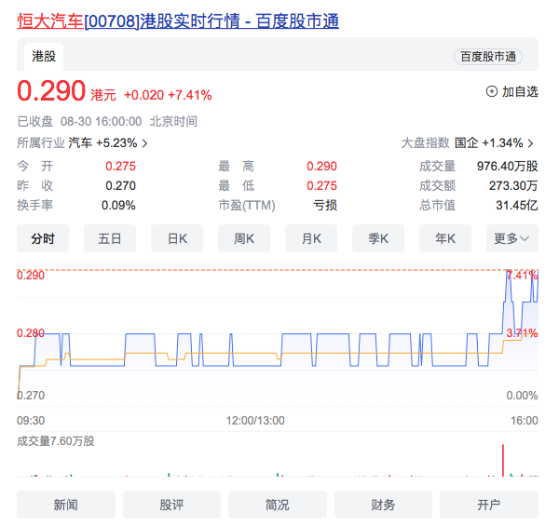The image size is (559, 526).
Task: Click the 百度股市通 badge button
Action: (x=488, y=57)
